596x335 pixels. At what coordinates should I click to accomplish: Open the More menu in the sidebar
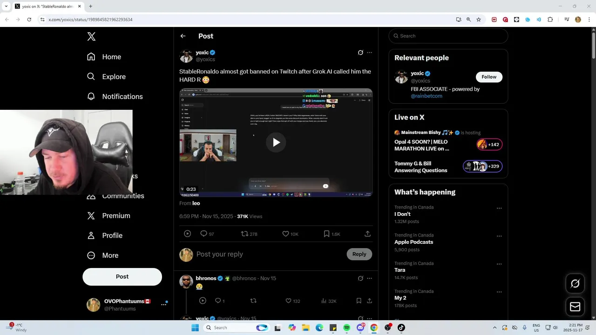click(x=103, y=255)
